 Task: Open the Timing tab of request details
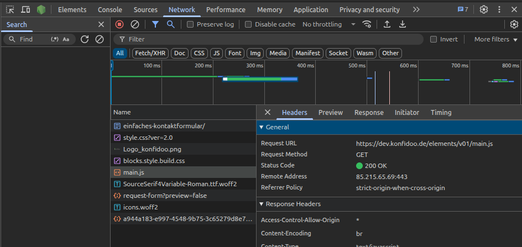tap(441, 113)
